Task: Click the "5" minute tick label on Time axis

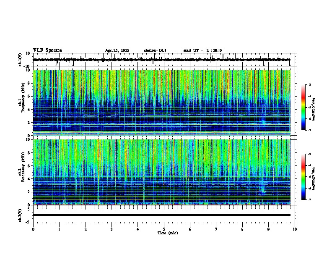Action: point(164,229)
